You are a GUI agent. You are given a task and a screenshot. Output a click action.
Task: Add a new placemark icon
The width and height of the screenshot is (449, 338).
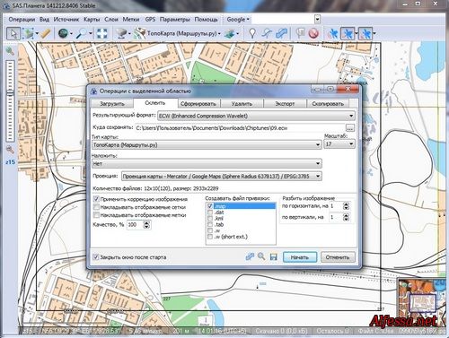tap(252, 33)
